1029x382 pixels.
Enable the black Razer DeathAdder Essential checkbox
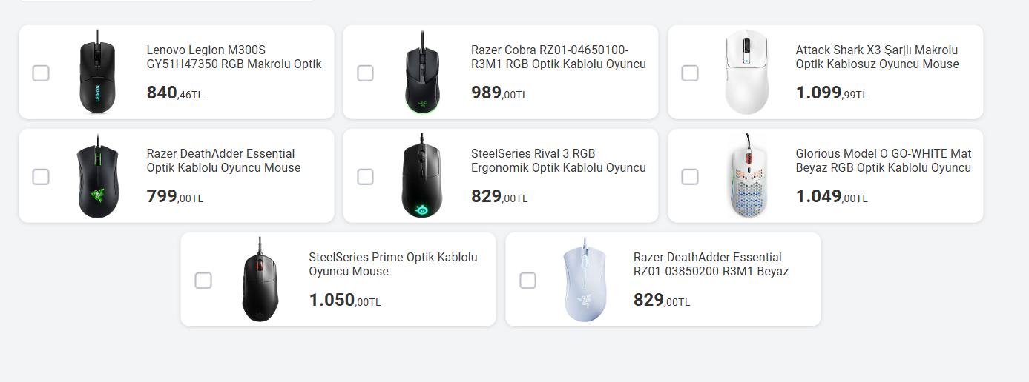click(x=41, y=176)
